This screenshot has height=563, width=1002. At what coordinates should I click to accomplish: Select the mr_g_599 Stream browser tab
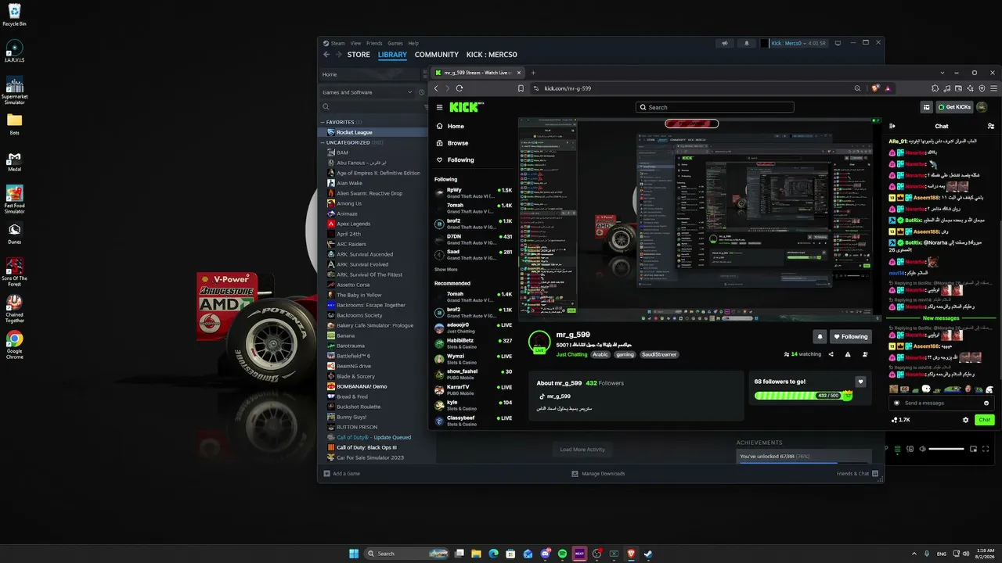[478, 73]
